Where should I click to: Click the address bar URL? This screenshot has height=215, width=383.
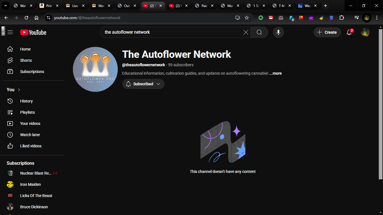pyautogui.click(x=87, y=18)
